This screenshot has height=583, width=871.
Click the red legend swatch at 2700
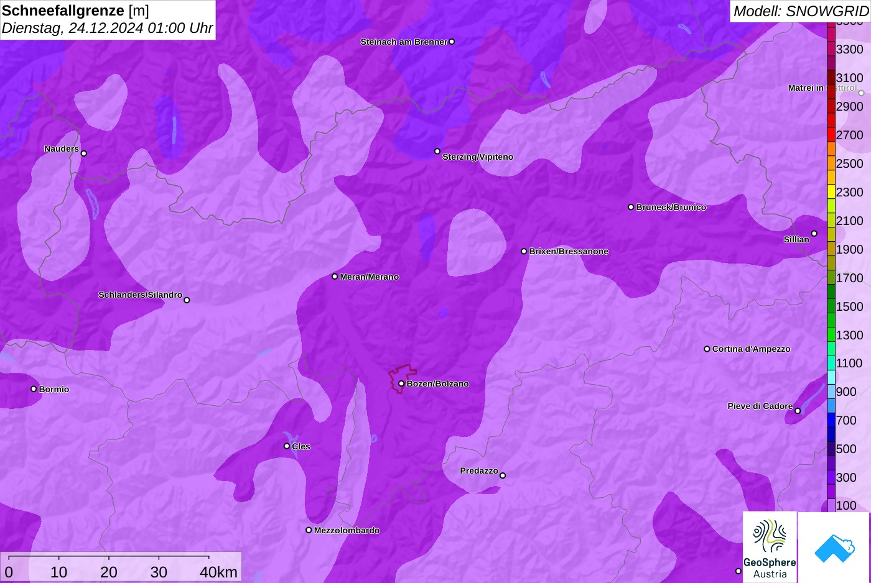[x=831, y=134]
